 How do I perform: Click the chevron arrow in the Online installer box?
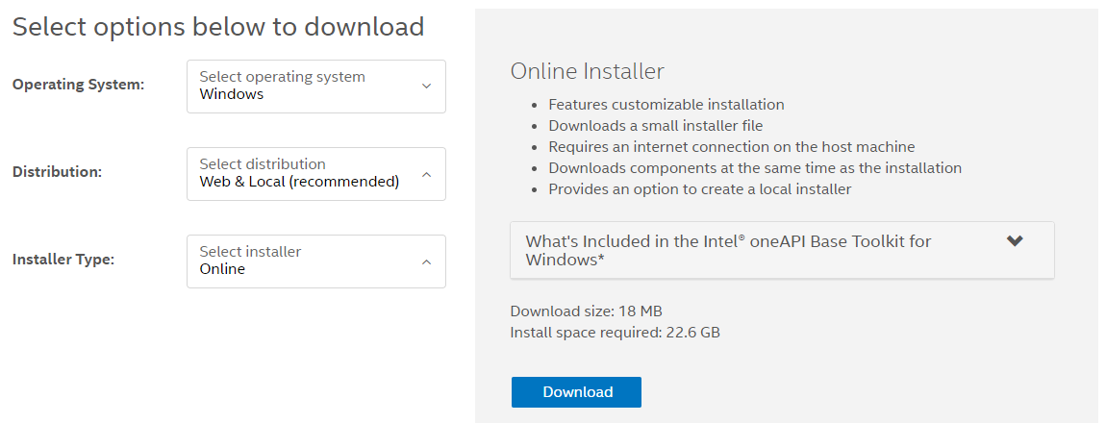pos(427,261)
